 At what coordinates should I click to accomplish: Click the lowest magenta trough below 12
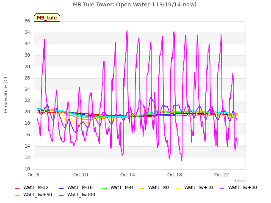pyautogui.click(x=182, y=160)
